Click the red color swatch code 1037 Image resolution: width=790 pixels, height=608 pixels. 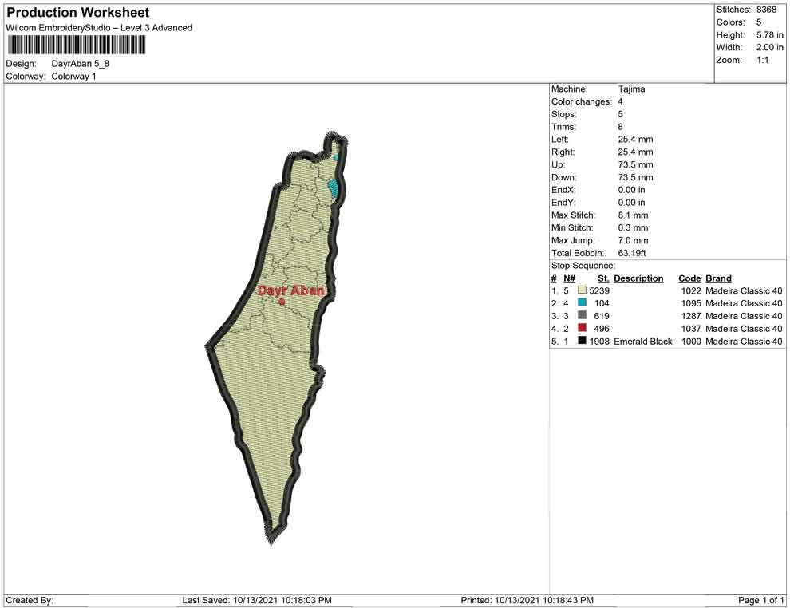(582, 328)
